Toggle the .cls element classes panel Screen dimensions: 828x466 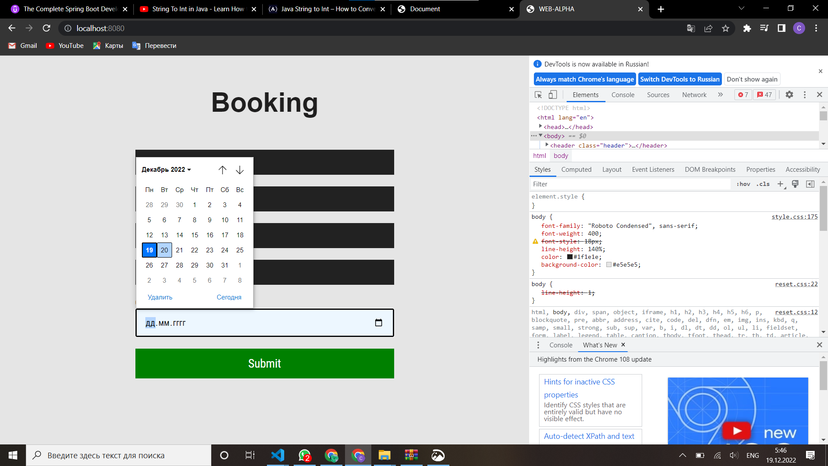(x=763, y=184)
